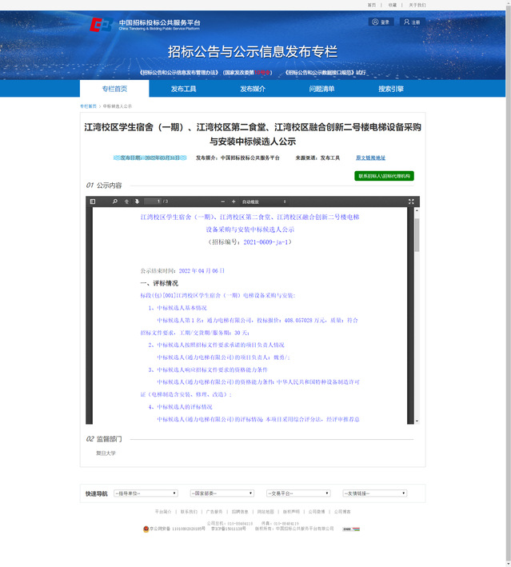Go to previous PDF page arrow
Image resolution: width=511 pixels, height=567 pixels.
[x=127, y=202]
